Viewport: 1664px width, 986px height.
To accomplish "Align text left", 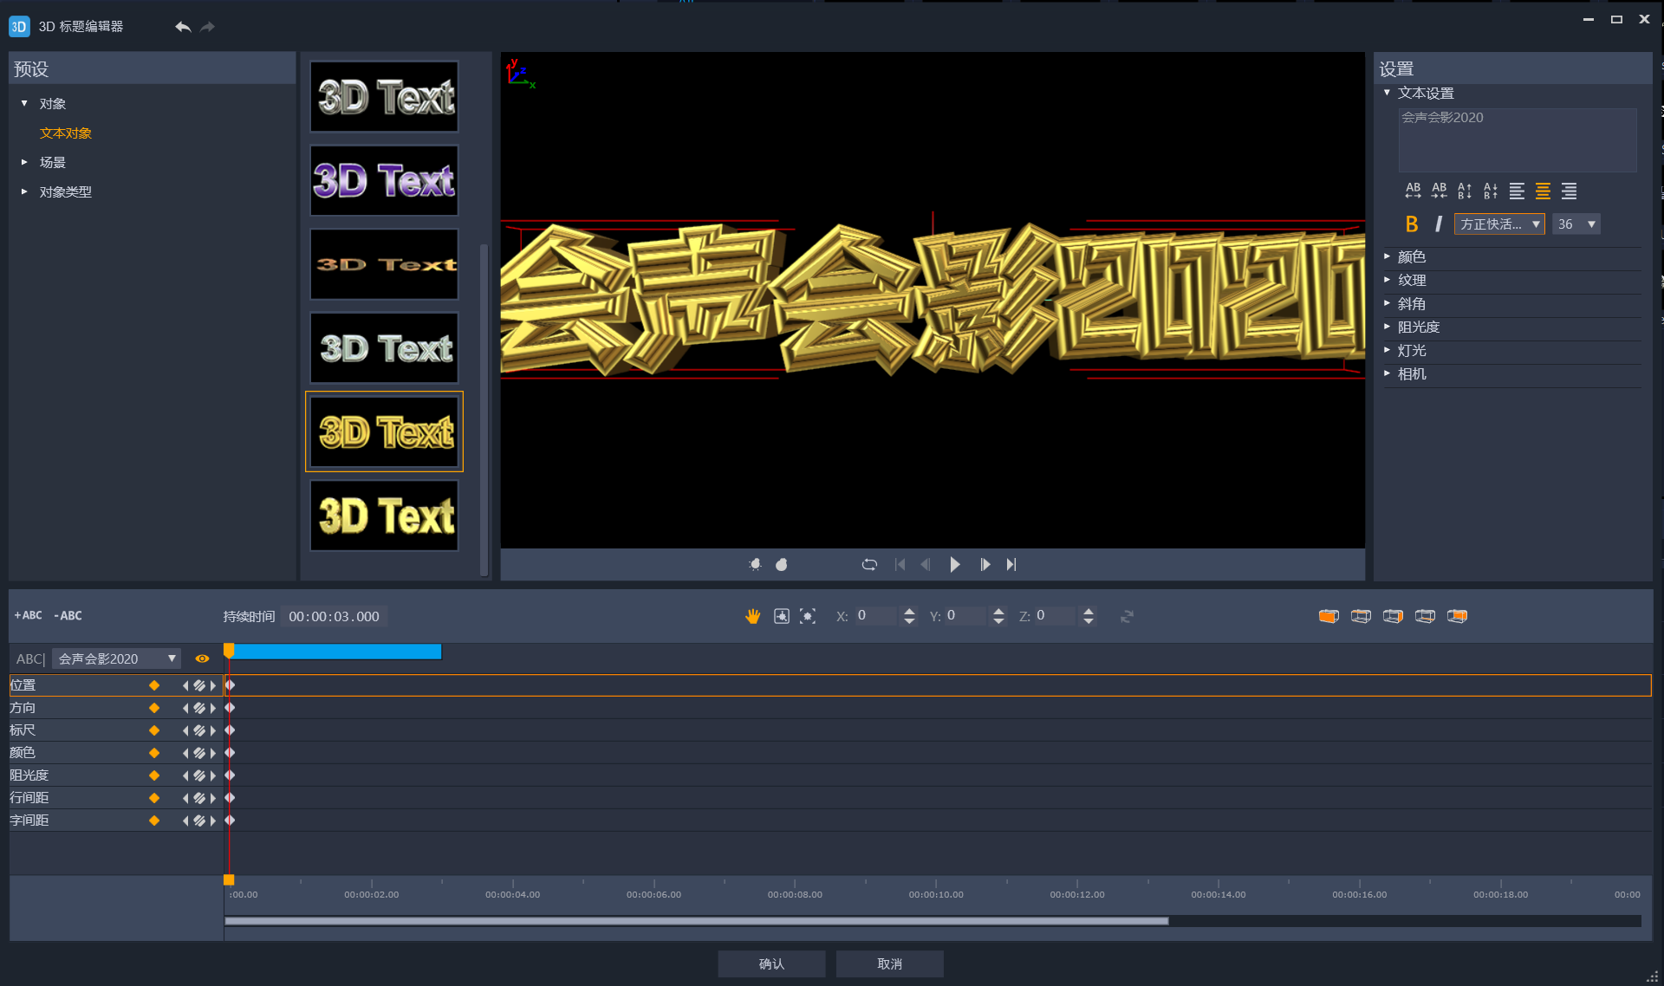I will coord(1517,191).
